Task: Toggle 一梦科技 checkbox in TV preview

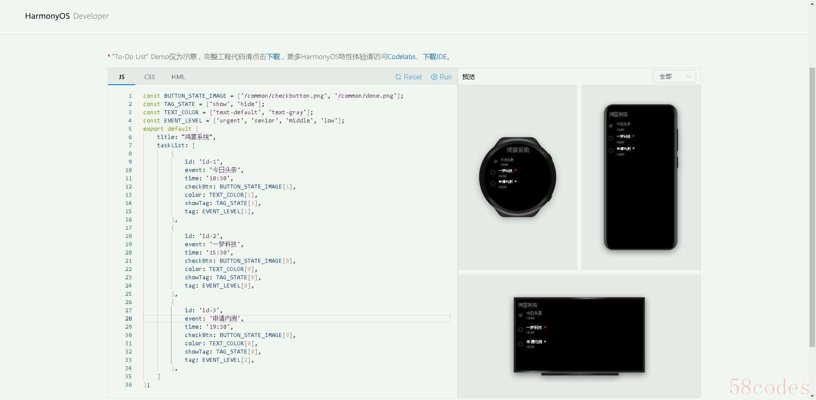Action: point(521,330)
